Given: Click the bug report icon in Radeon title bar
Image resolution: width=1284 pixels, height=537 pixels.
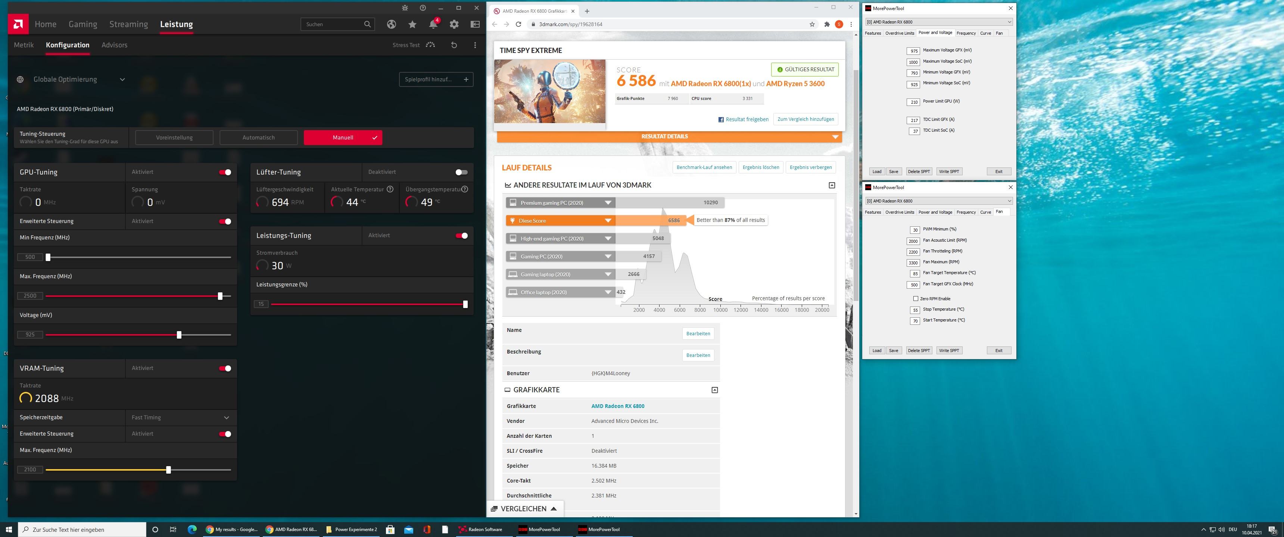Looking at the screenshot, I should (405, 8).
